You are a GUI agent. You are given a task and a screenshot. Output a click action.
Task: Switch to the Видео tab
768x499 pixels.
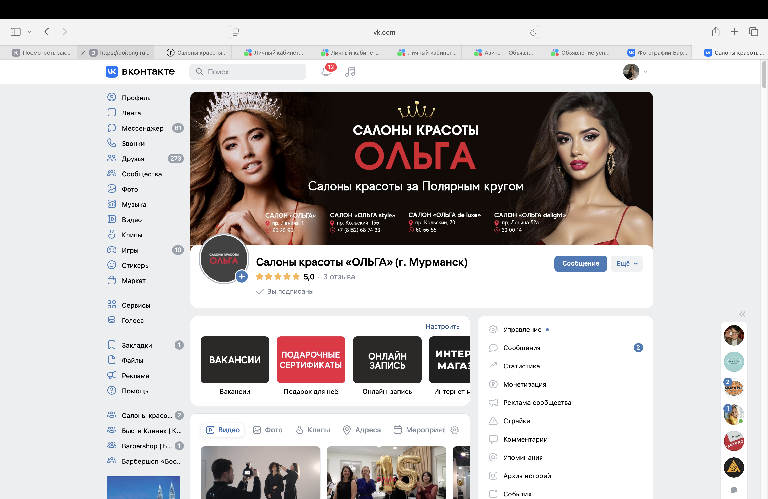coord(223,430)
